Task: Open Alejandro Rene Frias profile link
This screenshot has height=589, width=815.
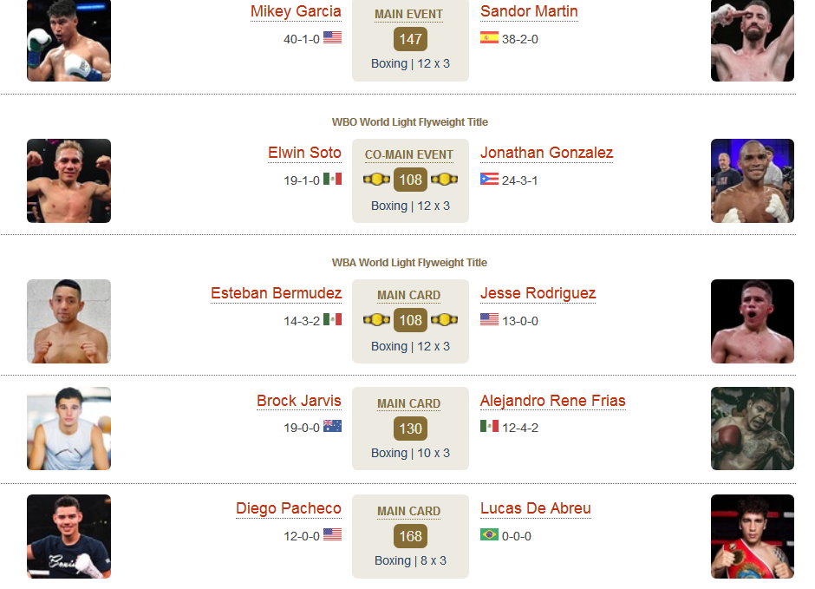Action: tap(553, 401)
